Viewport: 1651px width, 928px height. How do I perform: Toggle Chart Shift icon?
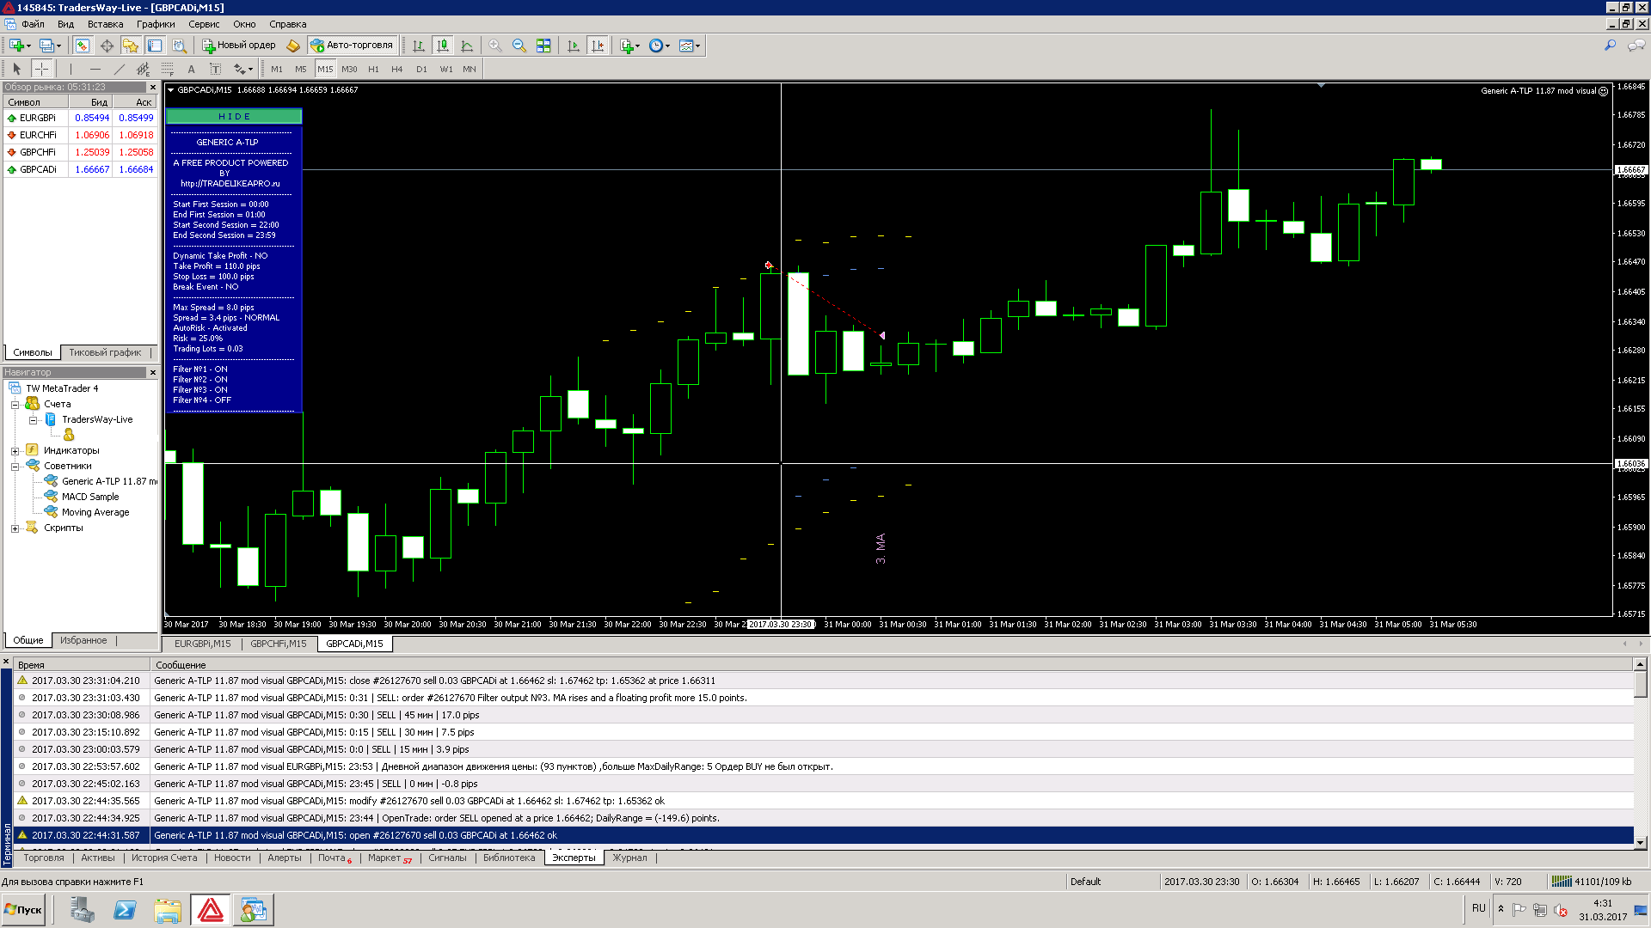click(598, 46)
